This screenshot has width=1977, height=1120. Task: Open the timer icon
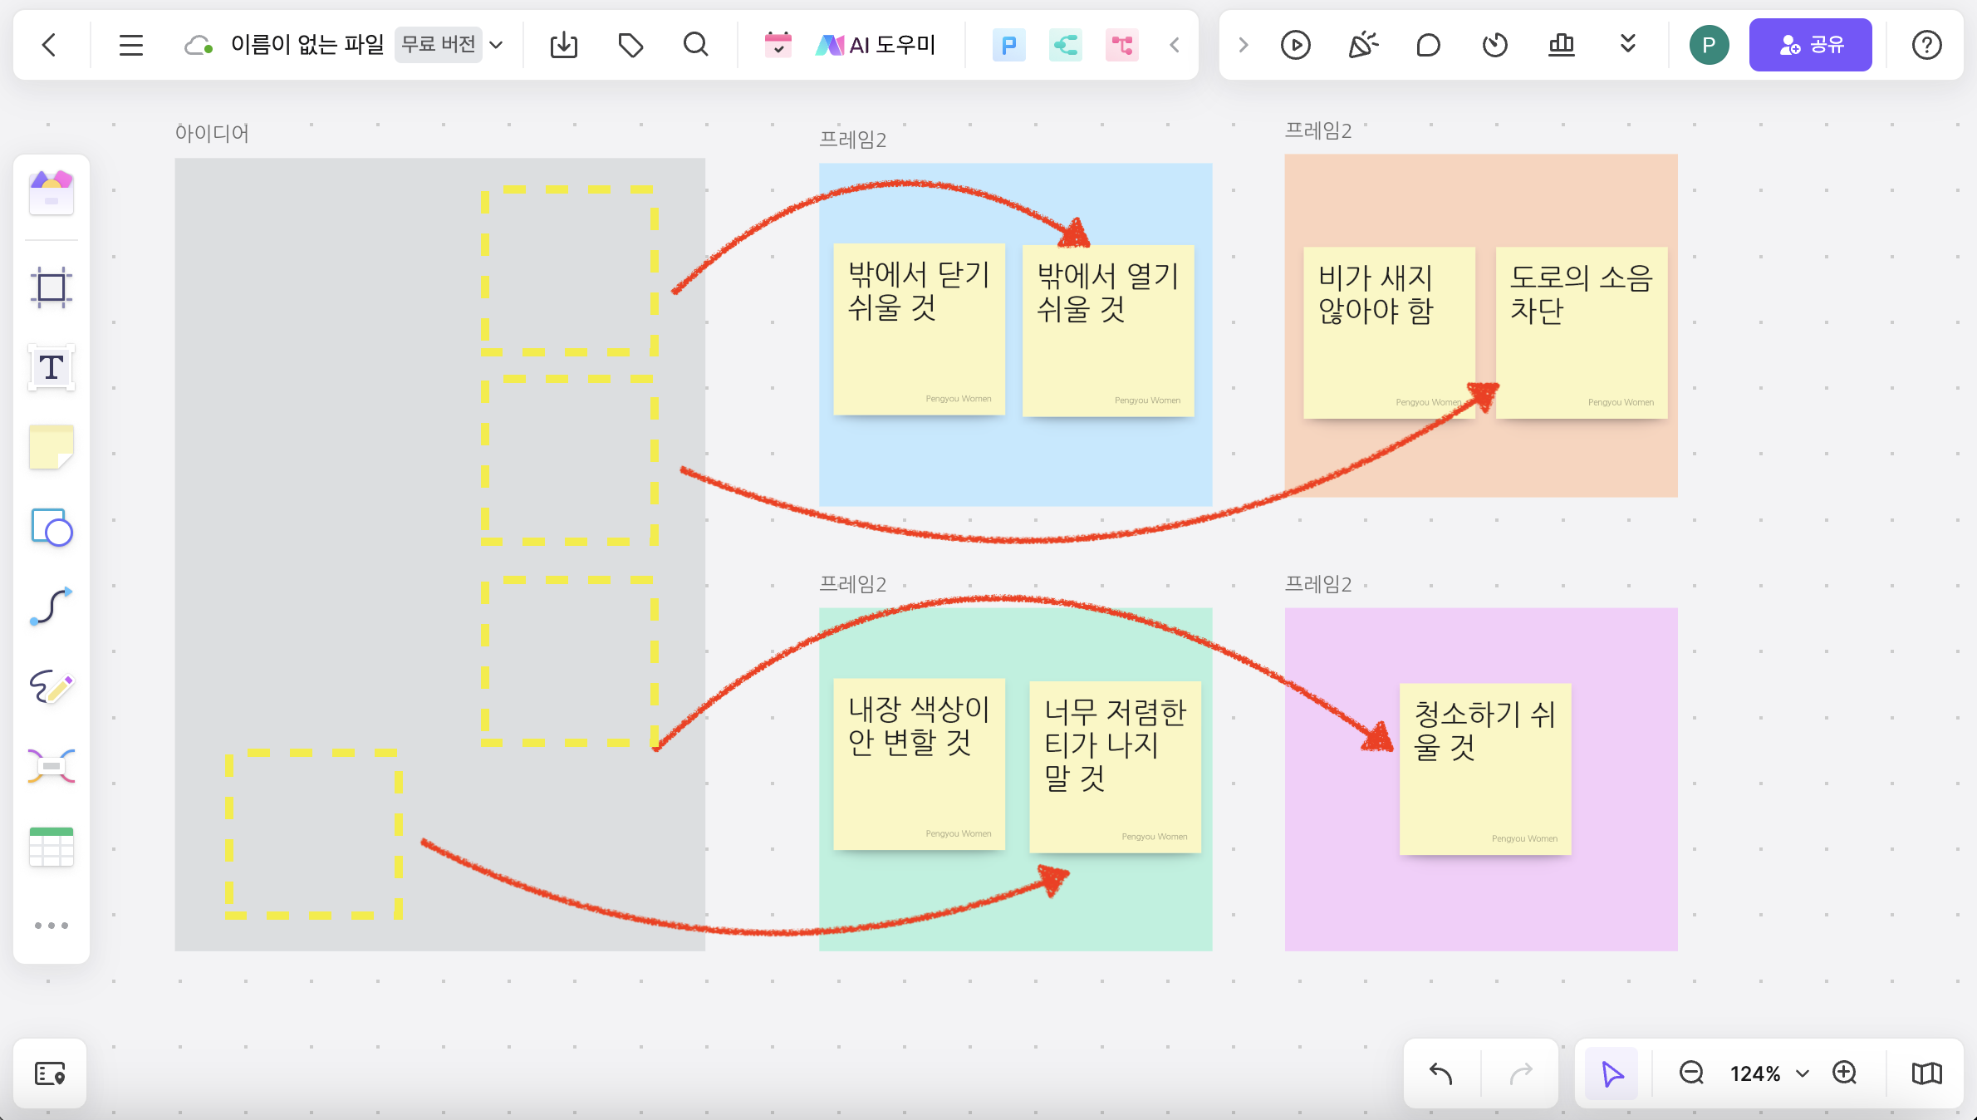(1495, 45)
